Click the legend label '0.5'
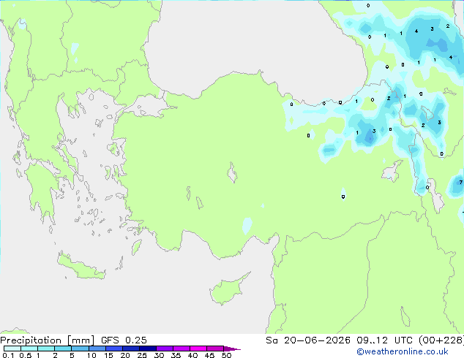Screen dimensions: 464x358 pos(25,355)
